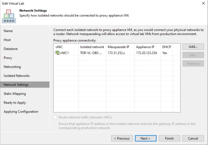208x145 pixels.
Task: Select the vNIC1 row in connectivity list
Action: 117,53
